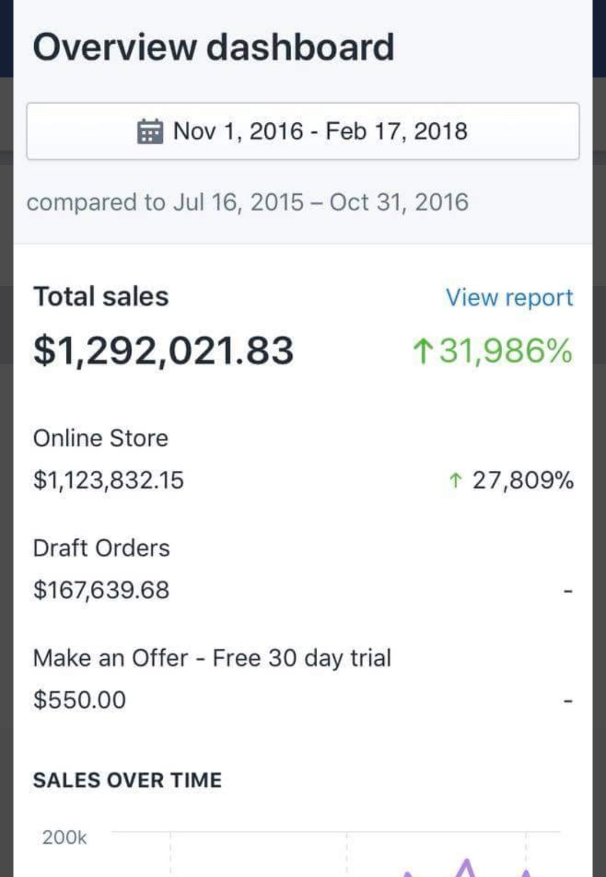The image size is (606, 877).
Task: Select the Draft Orders channel label
Action: (x=101, y=548)
